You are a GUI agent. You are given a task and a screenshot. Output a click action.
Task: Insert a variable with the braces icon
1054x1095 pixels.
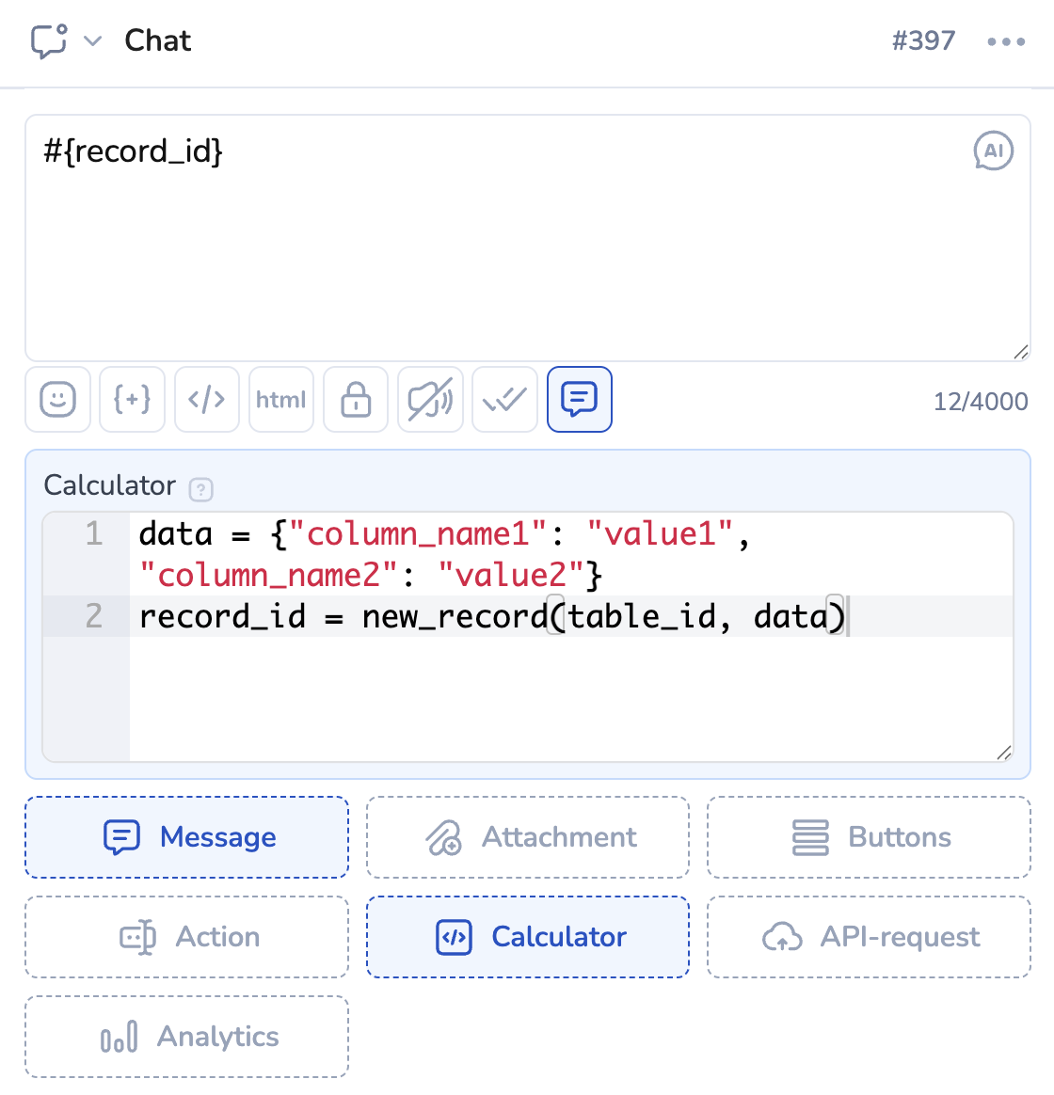point(132,400)
